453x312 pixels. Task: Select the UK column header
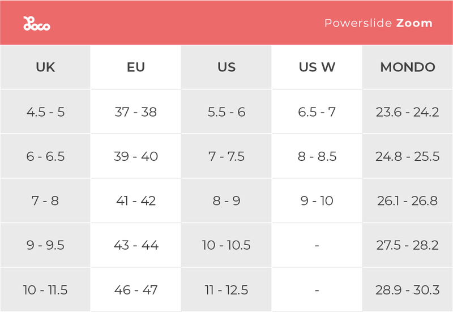45,67
